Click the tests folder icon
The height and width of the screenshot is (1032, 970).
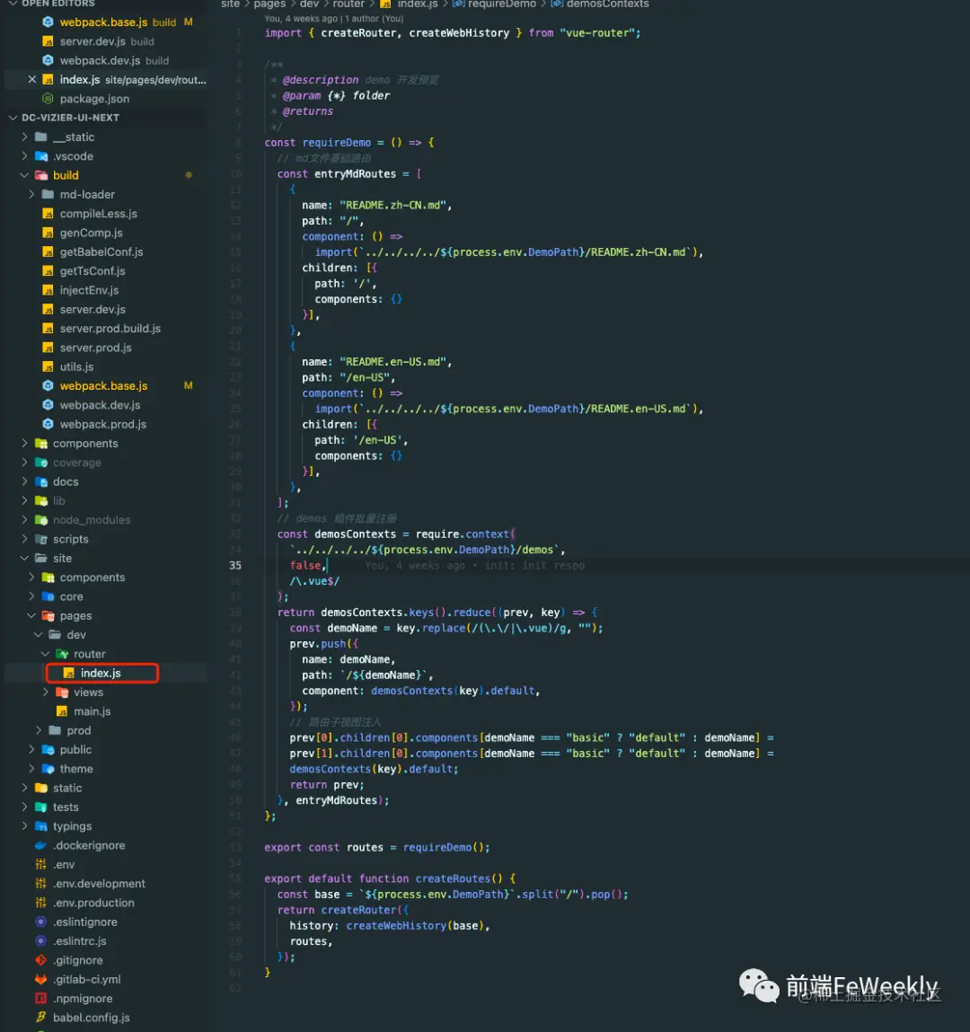[x=40, y=807]
